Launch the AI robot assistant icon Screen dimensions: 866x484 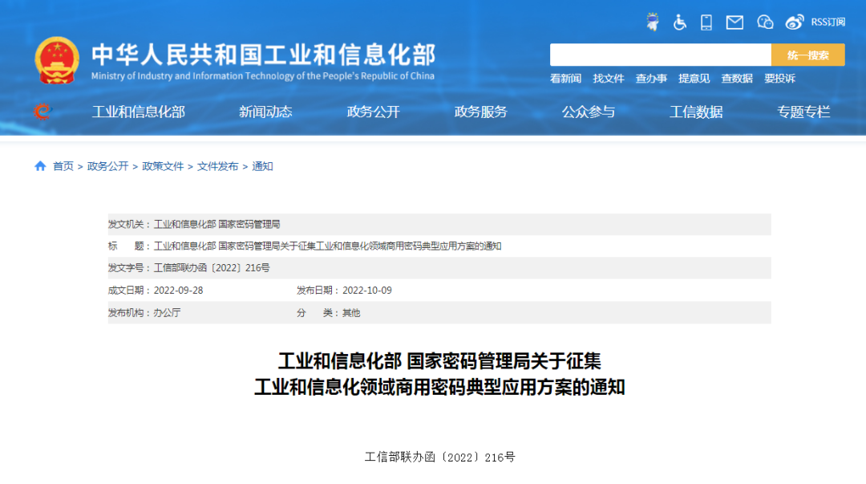[653, 22]
